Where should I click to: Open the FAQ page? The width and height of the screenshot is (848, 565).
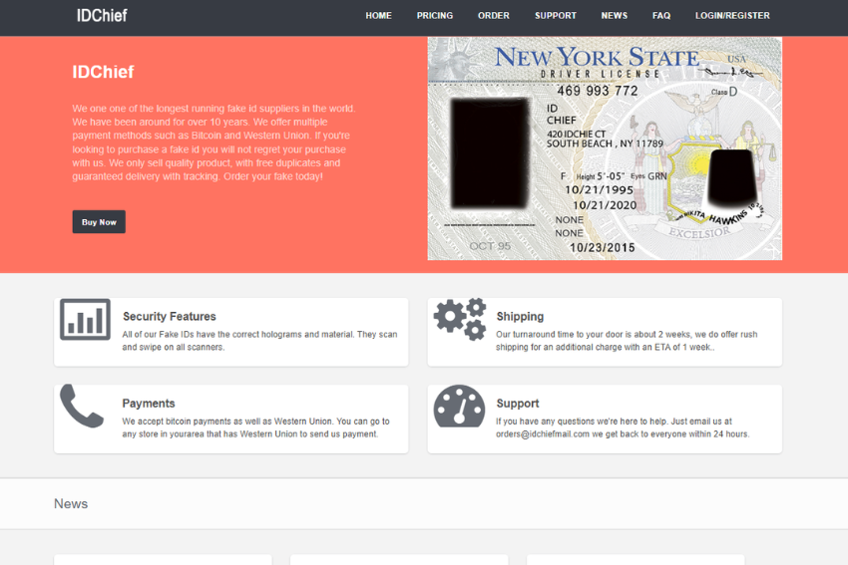pos(661,16)
